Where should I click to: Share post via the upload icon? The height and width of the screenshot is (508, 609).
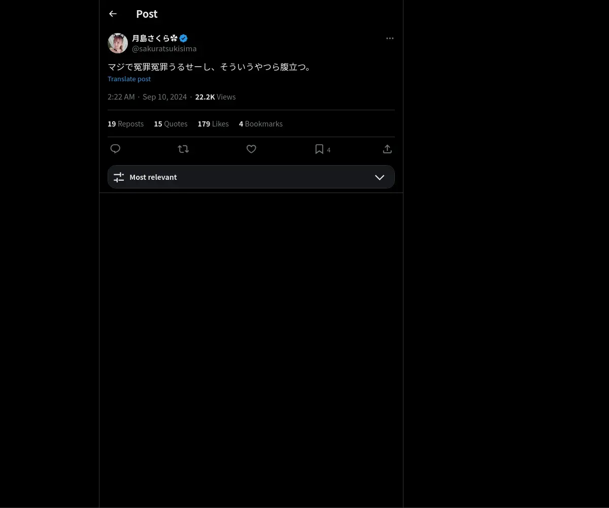387,149
